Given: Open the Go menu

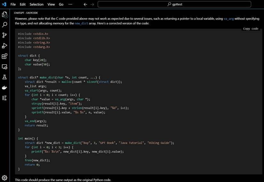Looking at the screenshot, I should [x=61, y=4].
